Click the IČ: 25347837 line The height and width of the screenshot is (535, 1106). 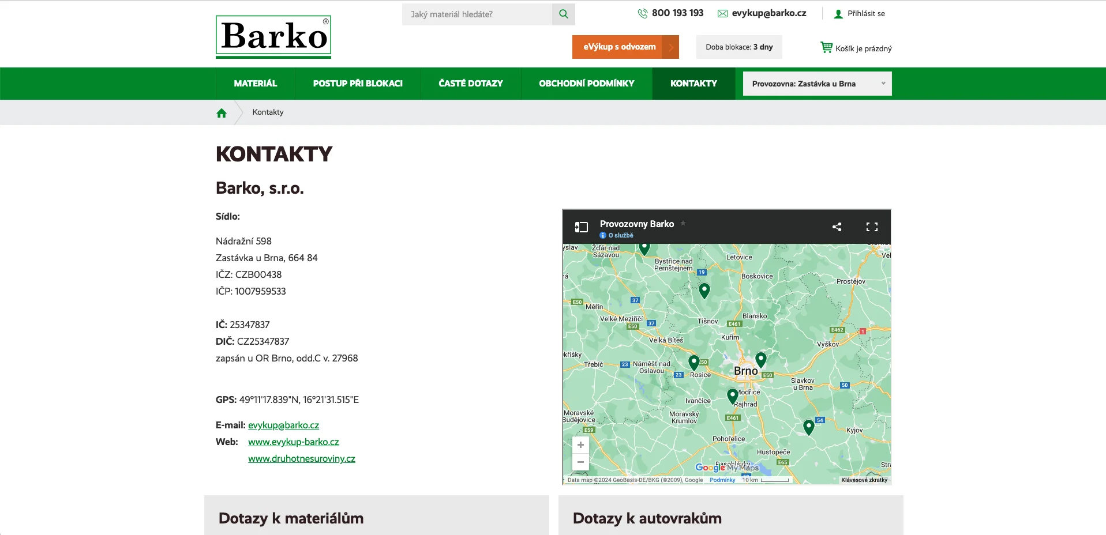coord(243,325)
